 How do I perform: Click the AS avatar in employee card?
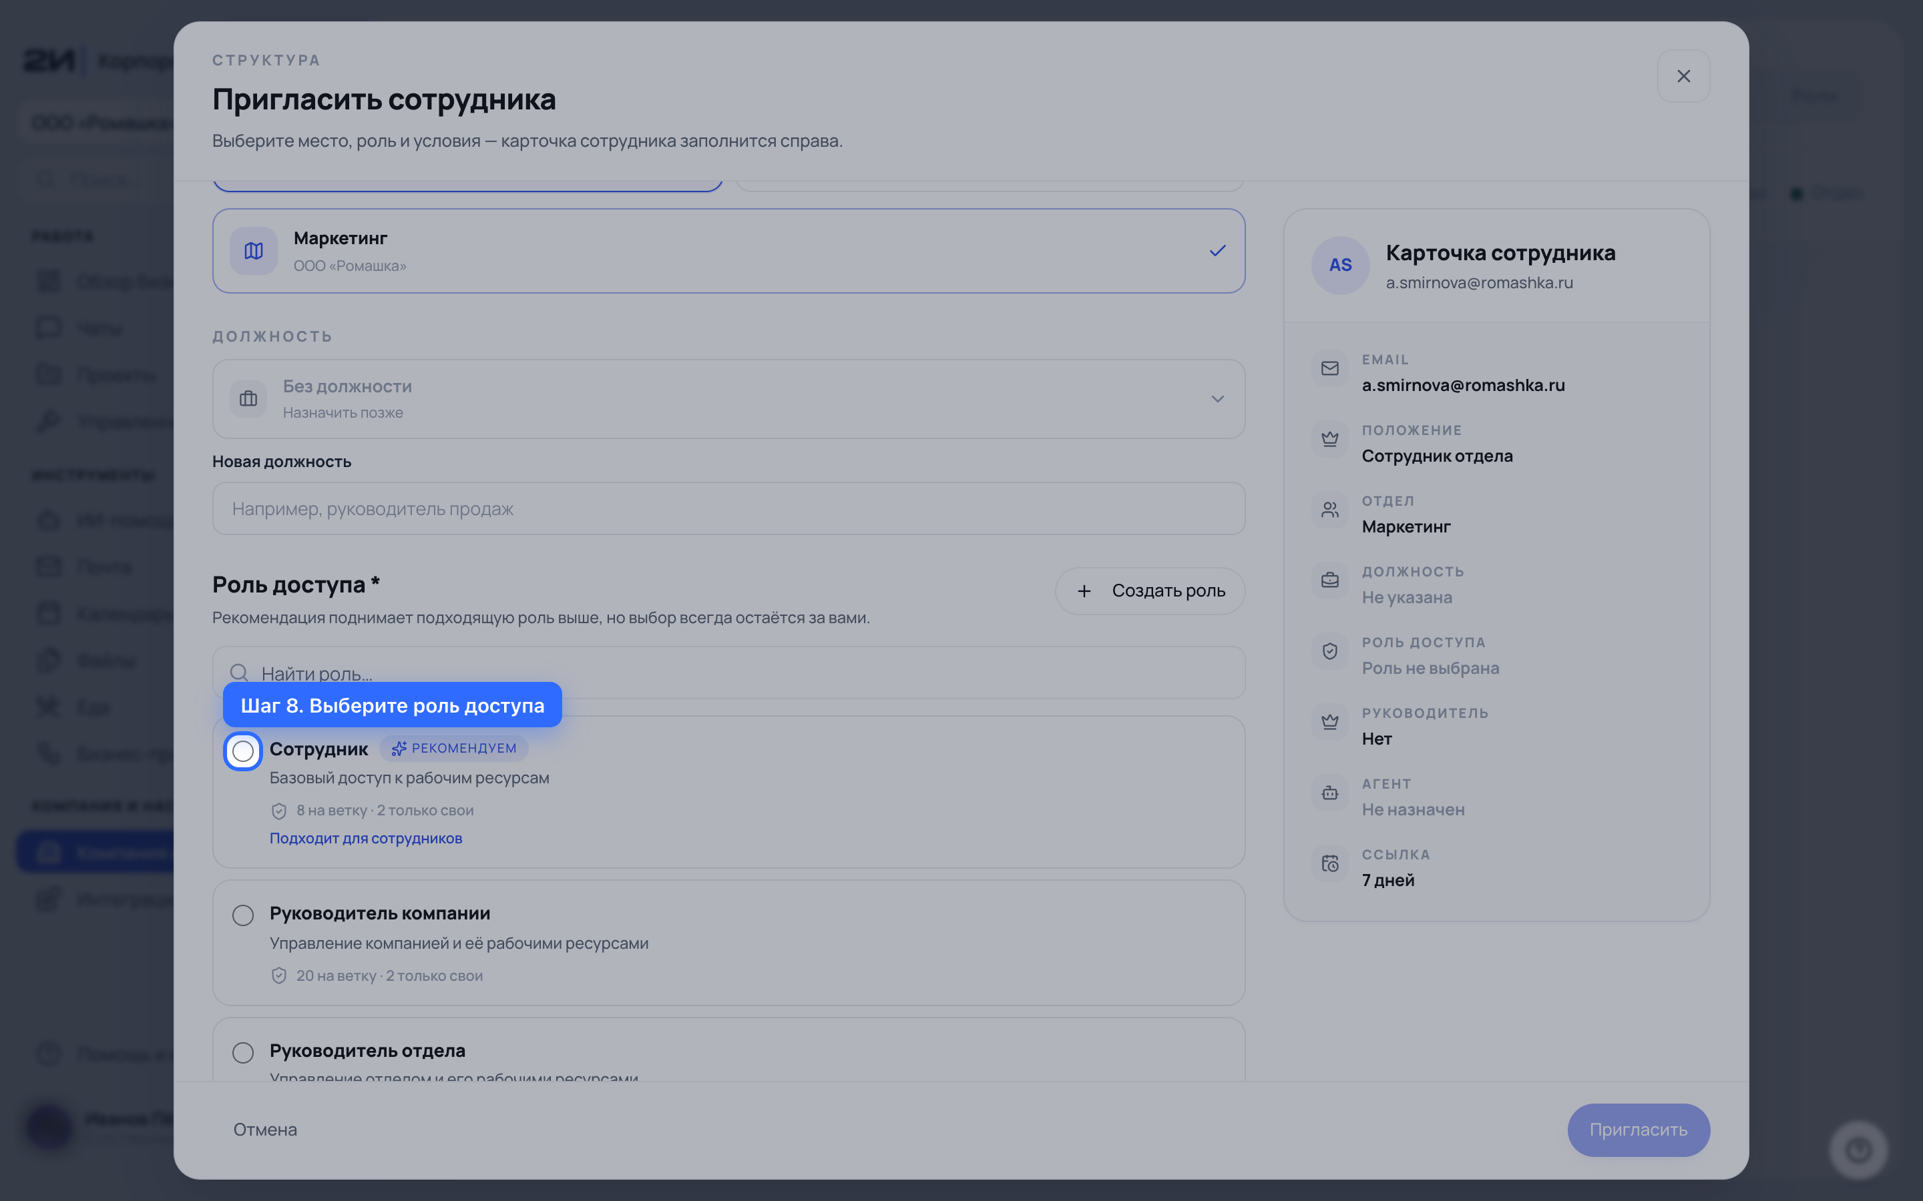click(1339, 266)
